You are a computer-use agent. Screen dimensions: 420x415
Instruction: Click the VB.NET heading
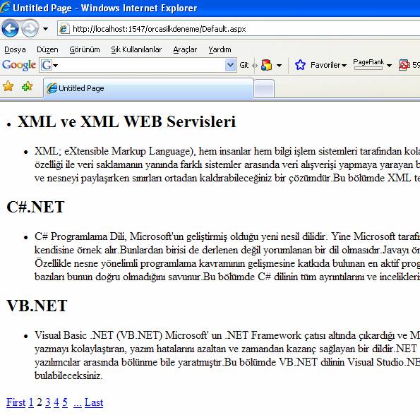37,306
